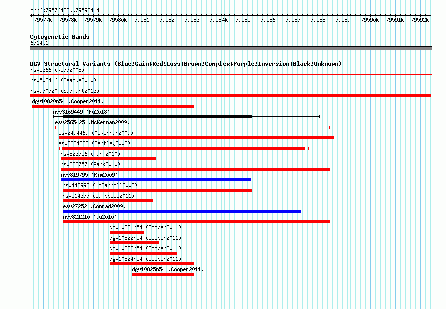This screenshot has width=446, height=309.
Task: Click the red bar of esv2224222
Action: 183,148
